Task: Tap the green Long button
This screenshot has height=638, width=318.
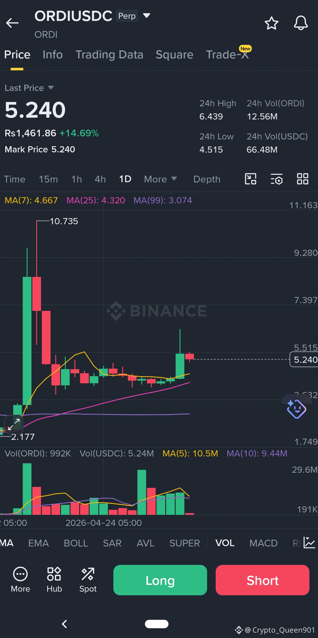Action: click(x=160, y=580)
